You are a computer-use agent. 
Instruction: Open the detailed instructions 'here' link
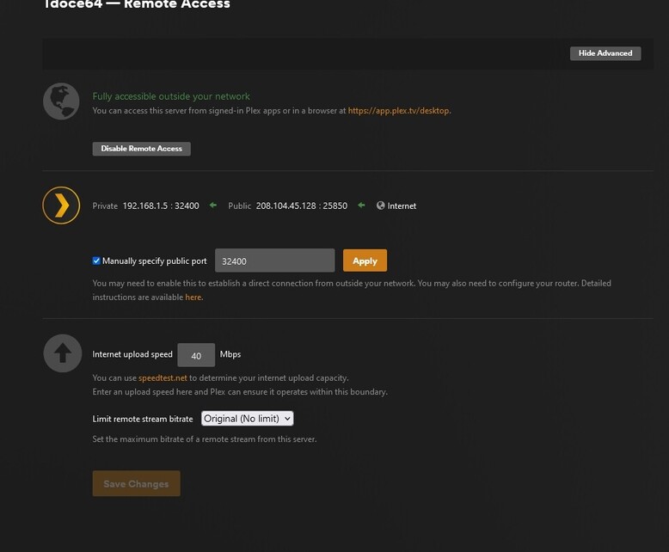[x=193, y=297]
